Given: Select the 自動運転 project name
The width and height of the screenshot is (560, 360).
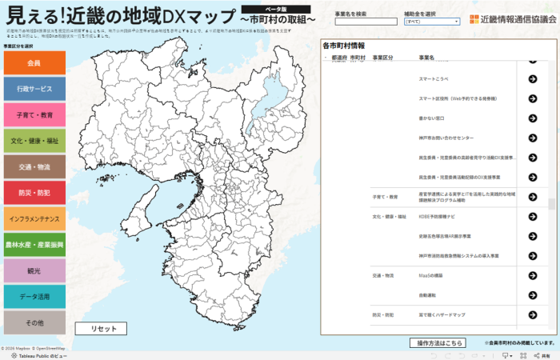Looking at the screenshot, I should tap(427, 295).
